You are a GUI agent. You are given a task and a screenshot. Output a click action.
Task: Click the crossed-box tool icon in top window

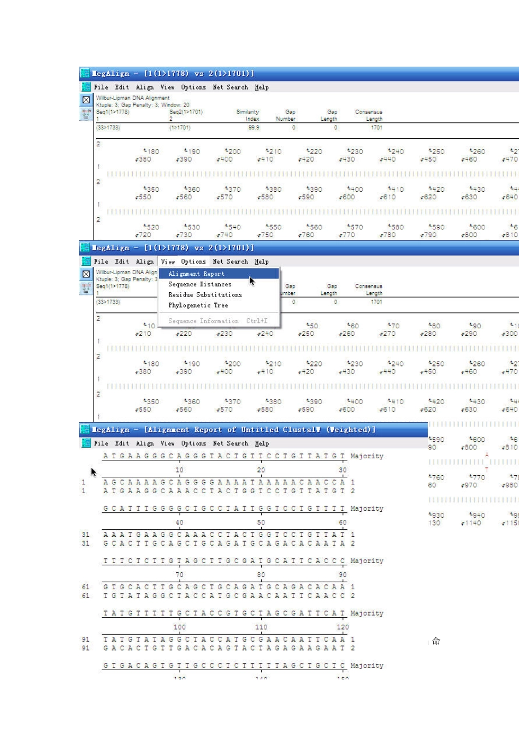[86, 100]
